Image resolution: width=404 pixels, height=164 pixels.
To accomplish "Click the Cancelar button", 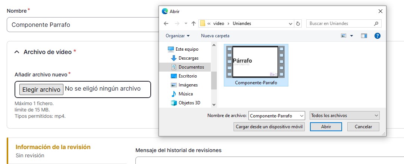I will (x=363, y=127).
